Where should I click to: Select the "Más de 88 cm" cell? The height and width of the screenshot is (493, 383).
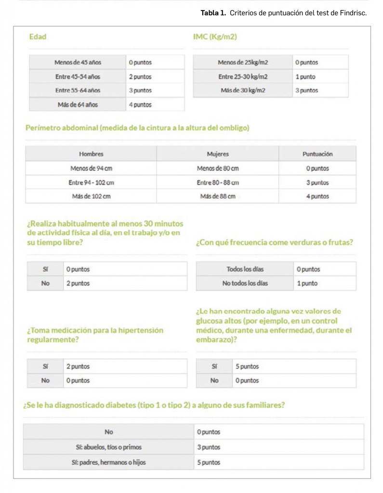(x=218, y=196)
